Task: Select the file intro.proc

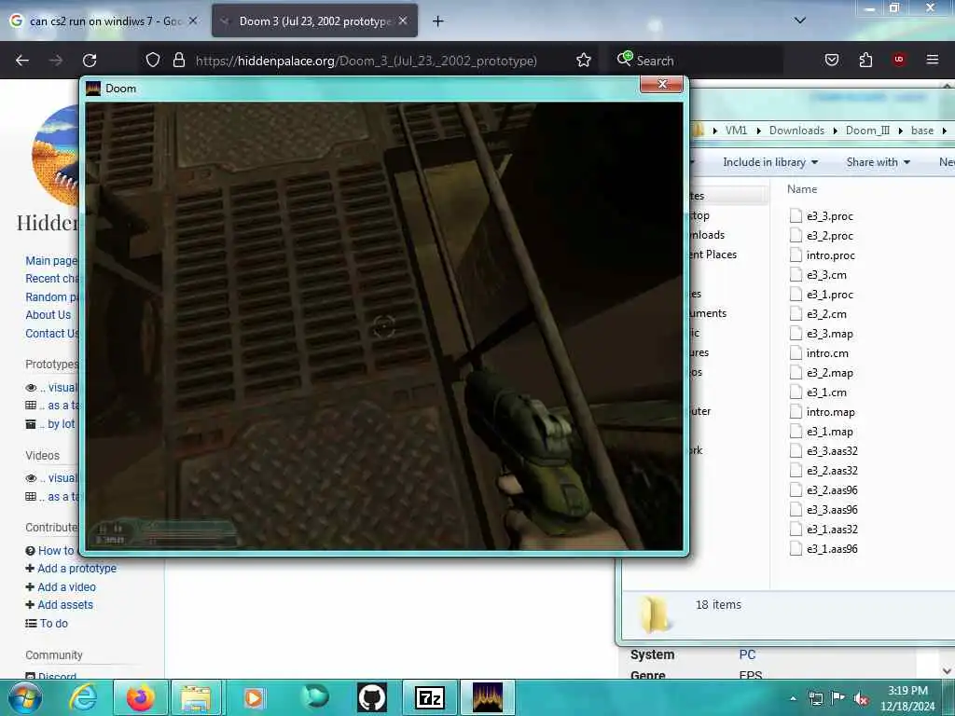Action: (x=823, y=255)
